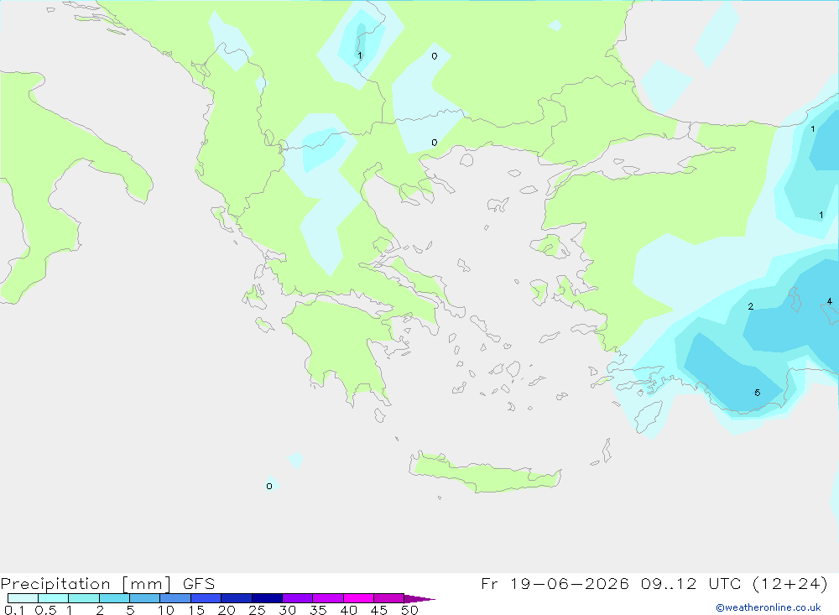Pick the 1–2 mm legend color swatch
The height and width of the screenshot is (615, 839).
click(84, 598)
